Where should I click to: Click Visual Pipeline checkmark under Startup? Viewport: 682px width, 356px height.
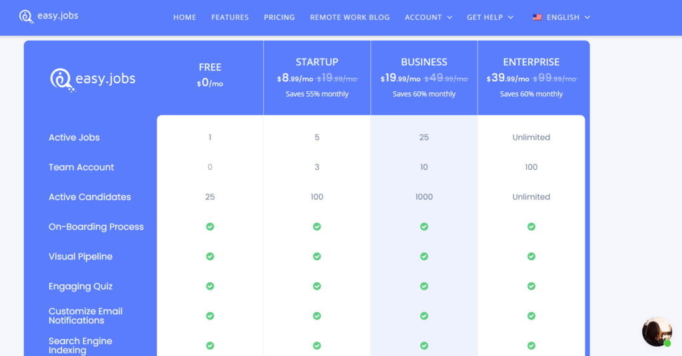click(317, 256)
